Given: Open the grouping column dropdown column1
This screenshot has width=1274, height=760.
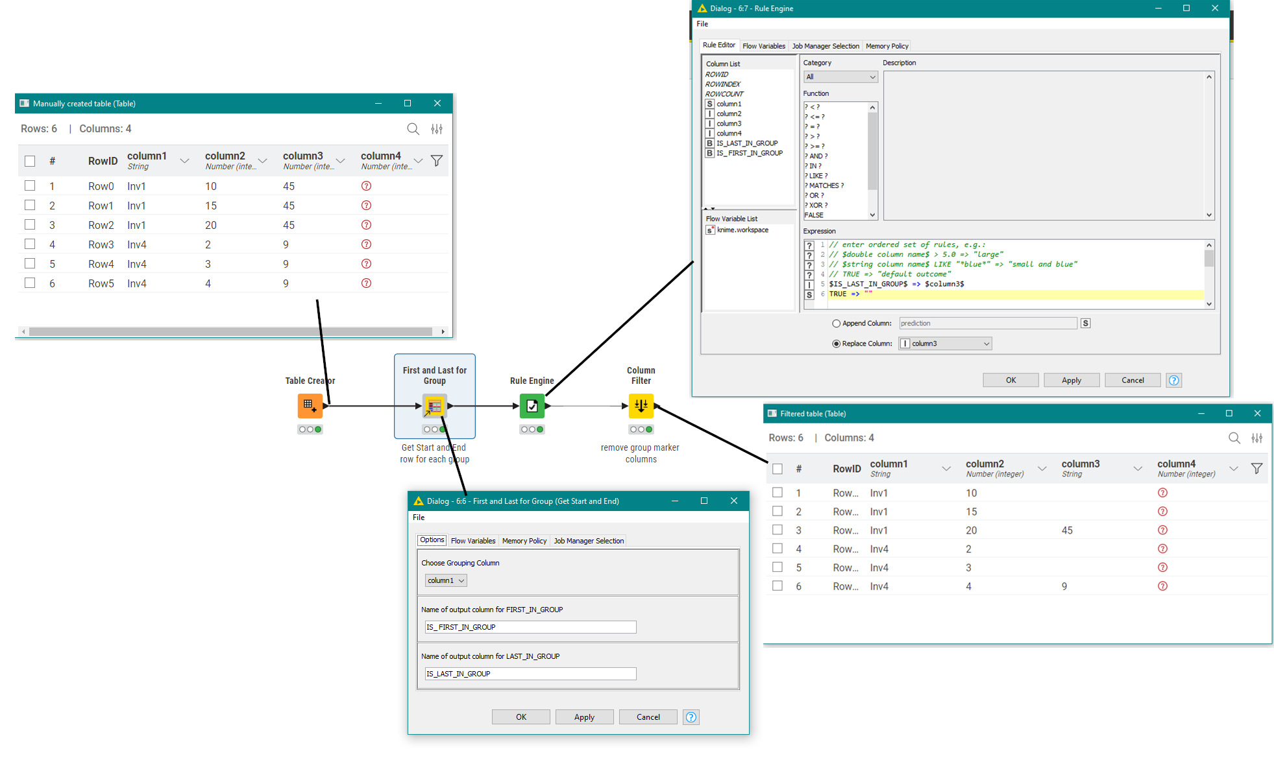Looking at the screenshot, I should 446,580.
